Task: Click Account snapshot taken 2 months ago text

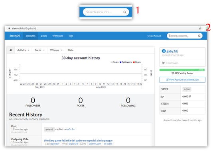Action: (182, 120)
